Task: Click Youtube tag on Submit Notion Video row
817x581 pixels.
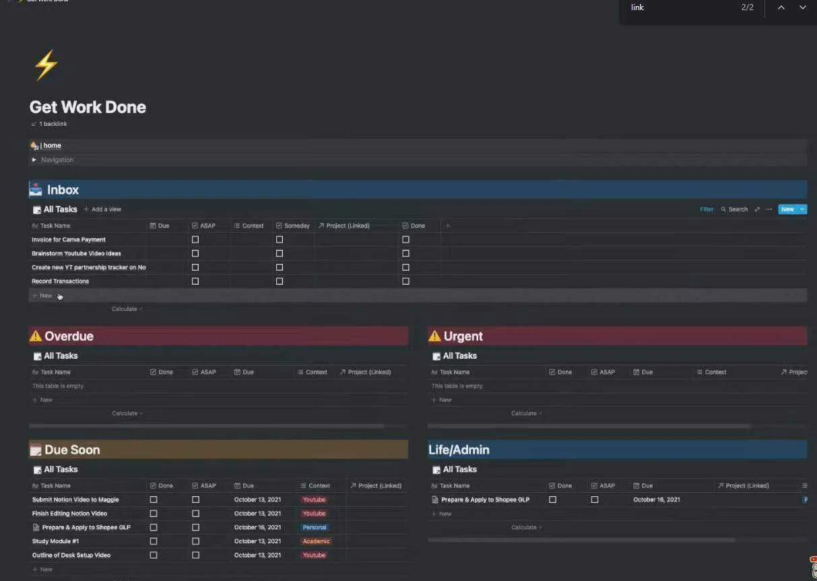Action: point(314,500)
